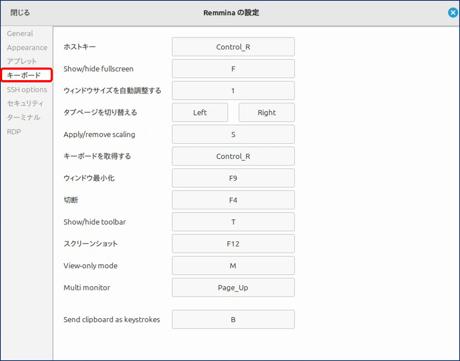460x361 pixels.
Task: Go to SSH options tab
Action: pyautogui.click(x=27, y=89)
